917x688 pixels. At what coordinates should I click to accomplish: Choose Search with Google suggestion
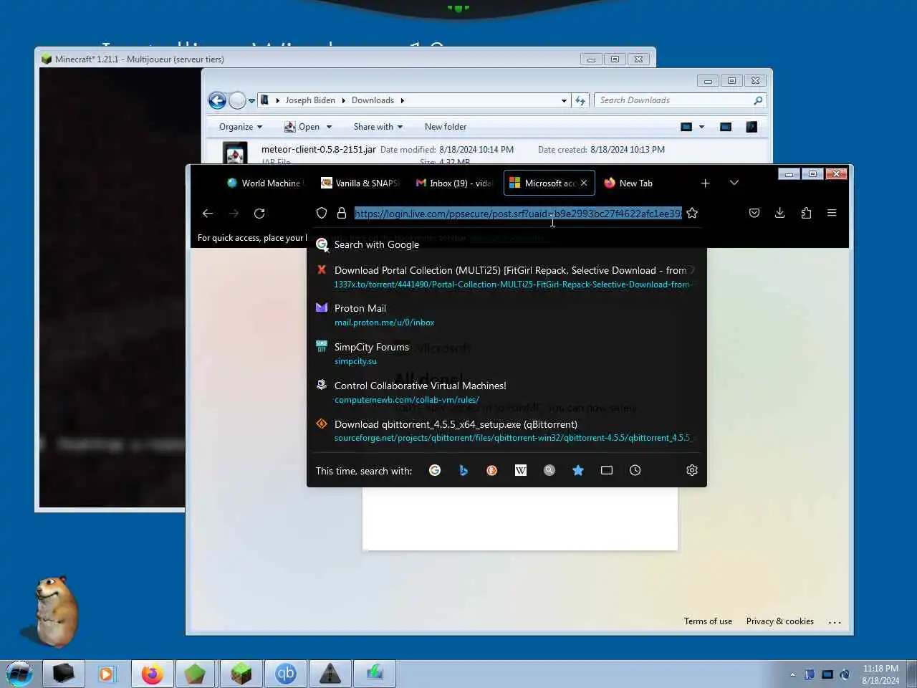506,244
